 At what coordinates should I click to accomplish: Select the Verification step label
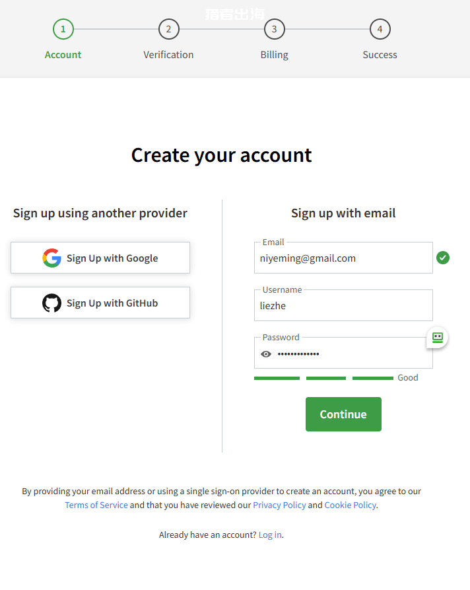pyautogui.click(x=168, y=55)
